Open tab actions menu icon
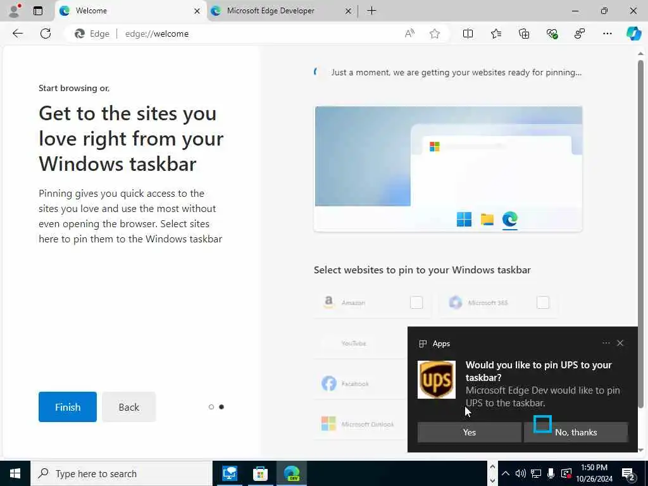This screenshot has height=486, width=648. (38, 11)
